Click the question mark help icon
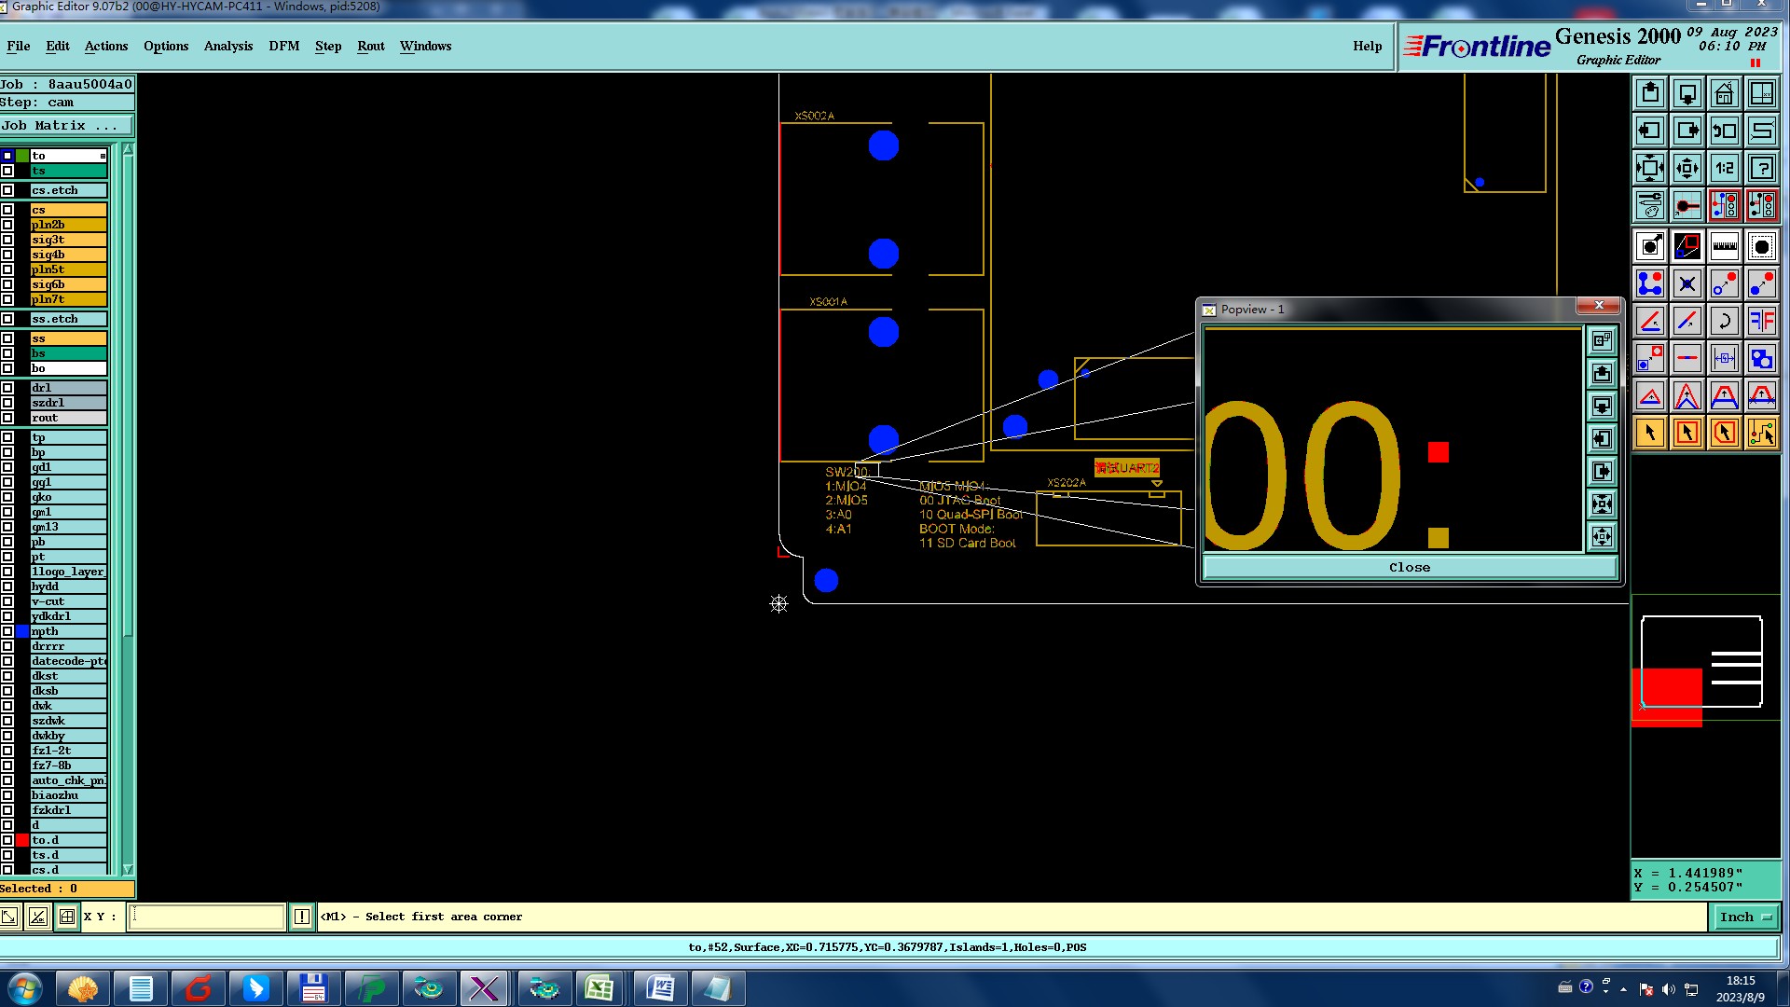Viewport: 1790px width, 1007px height. pos(1762,168)
